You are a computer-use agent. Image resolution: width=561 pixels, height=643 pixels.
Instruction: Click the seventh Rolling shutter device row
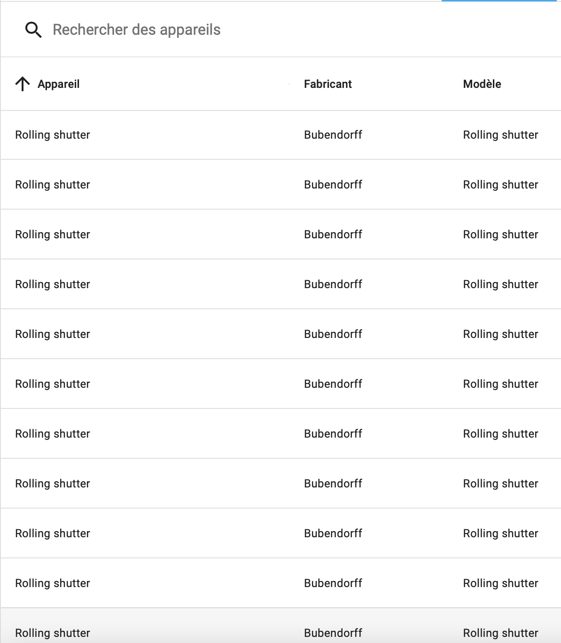coord(53,434)
